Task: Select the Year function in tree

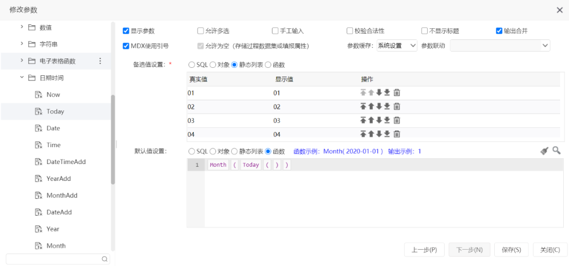Action: tap(53, 229)
